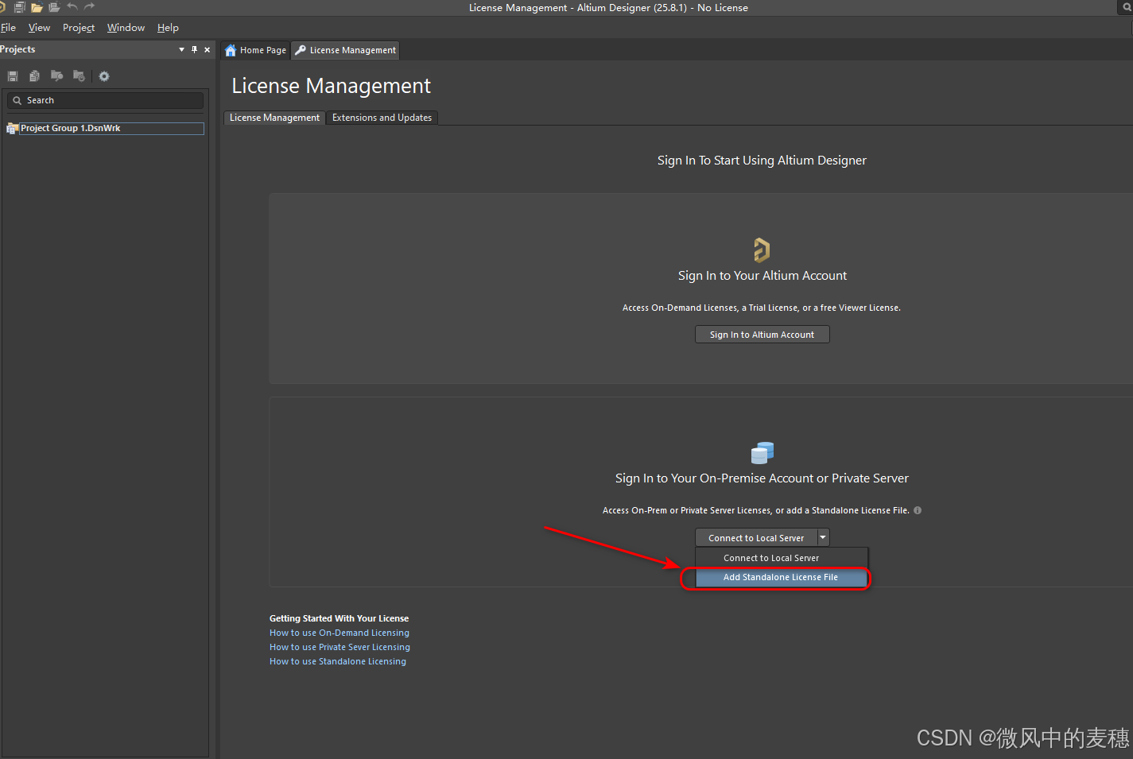
Task: Click Getting Started With Your License heading
Action: (x=339, y=618)
